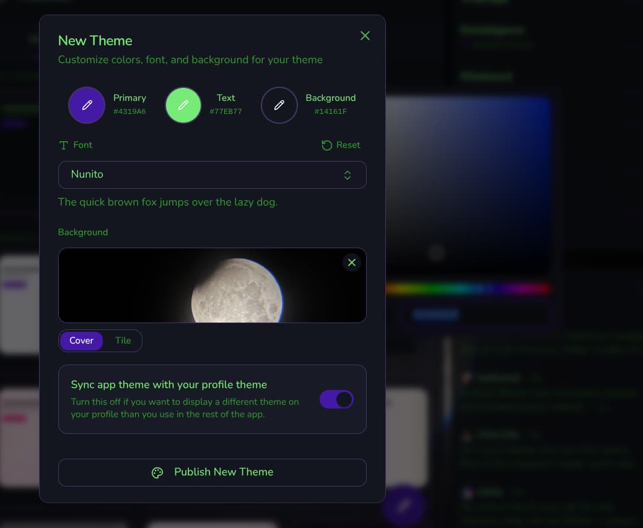Click the Font T icon
Screen dimensions: 643x528
pyautogui.click(x=64, y=145)
